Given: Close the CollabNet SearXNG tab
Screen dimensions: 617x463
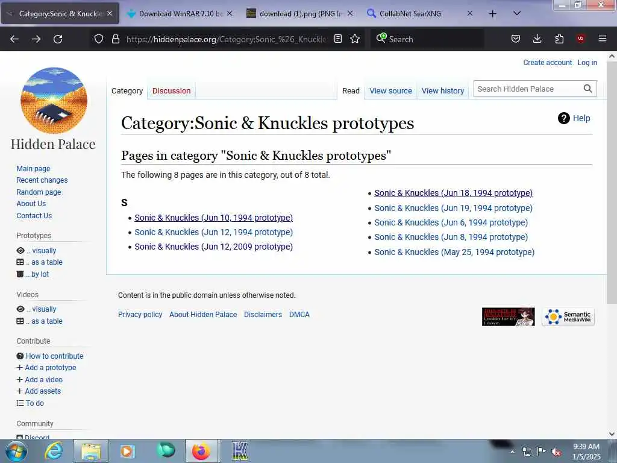Looking at the screenshot, I should 470,13.
